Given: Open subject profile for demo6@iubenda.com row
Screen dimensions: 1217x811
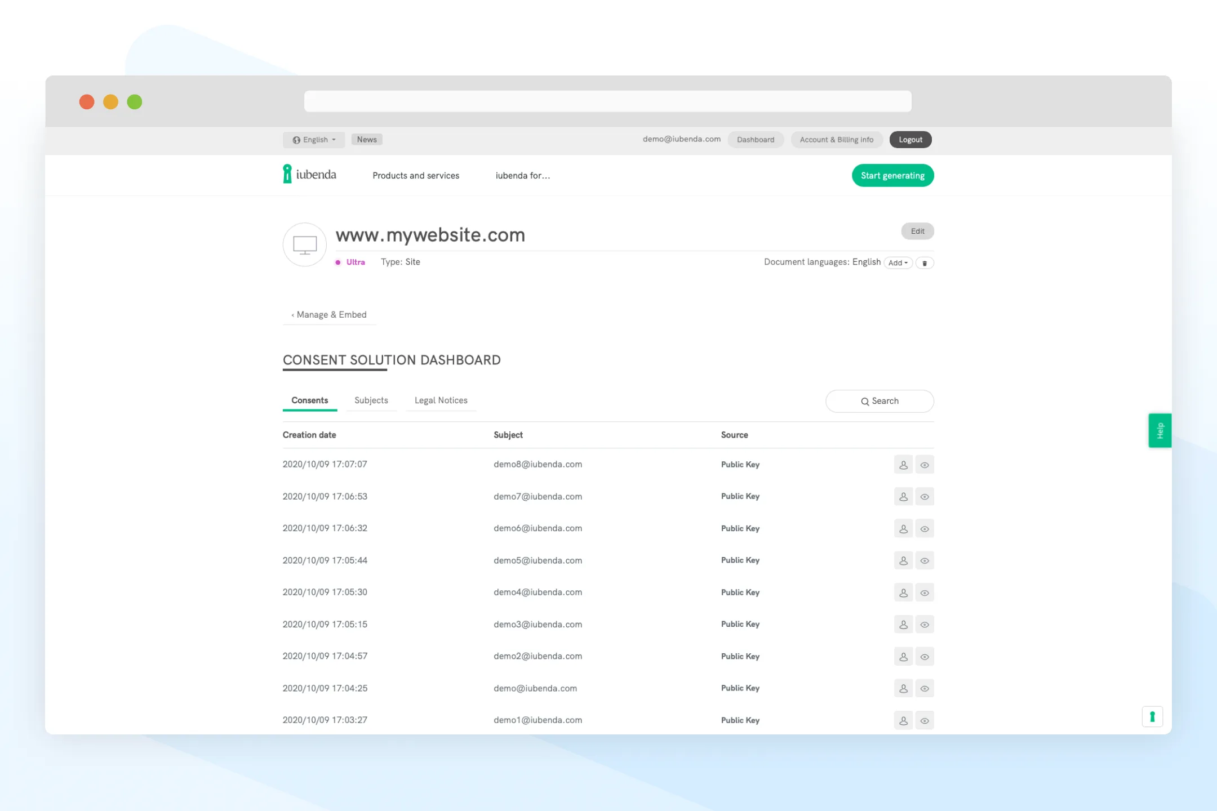Looking at the screenshot, I should pyautogui.click(x=903, y=529).
